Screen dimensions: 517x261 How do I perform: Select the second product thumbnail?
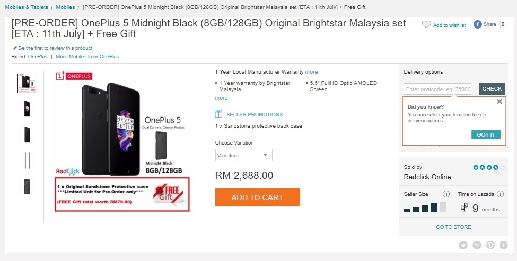tap(27, 109)
